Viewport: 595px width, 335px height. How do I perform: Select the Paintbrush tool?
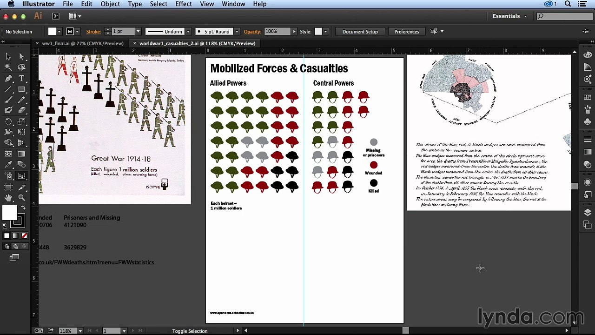tap(8, 100)
